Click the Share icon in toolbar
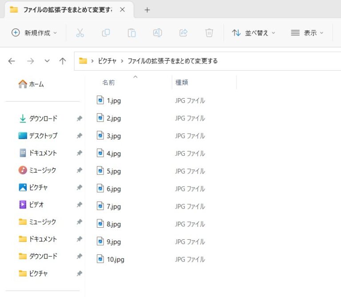This screenshot has width=341, height=297. coord(183,33)
